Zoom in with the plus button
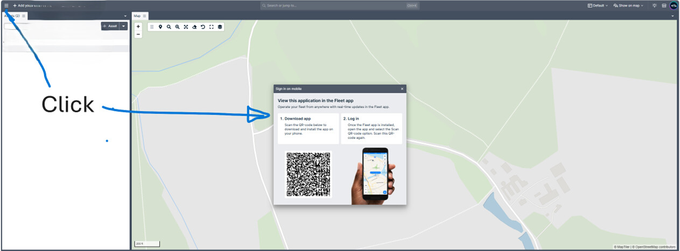680x251 pixels. [x=138, y=26]
